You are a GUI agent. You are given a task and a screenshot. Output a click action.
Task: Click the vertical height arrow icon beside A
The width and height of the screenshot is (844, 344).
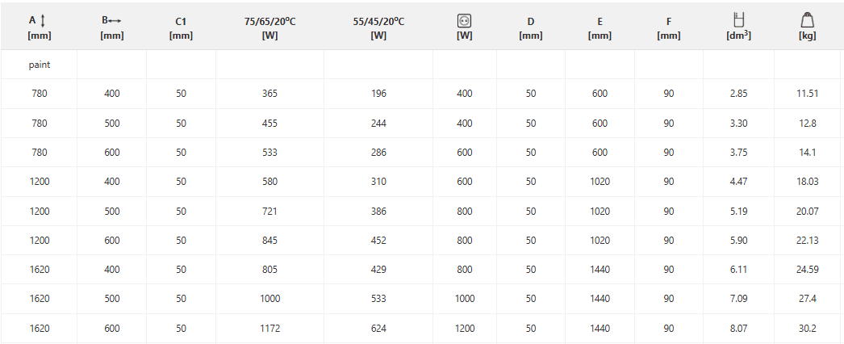[43, 21]
